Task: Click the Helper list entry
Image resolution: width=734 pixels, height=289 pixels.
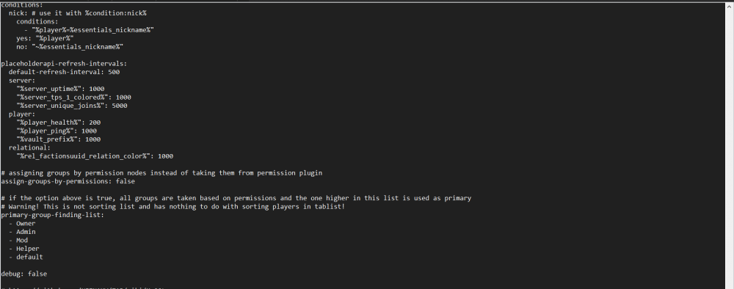Action: click(x=24, y=249)
